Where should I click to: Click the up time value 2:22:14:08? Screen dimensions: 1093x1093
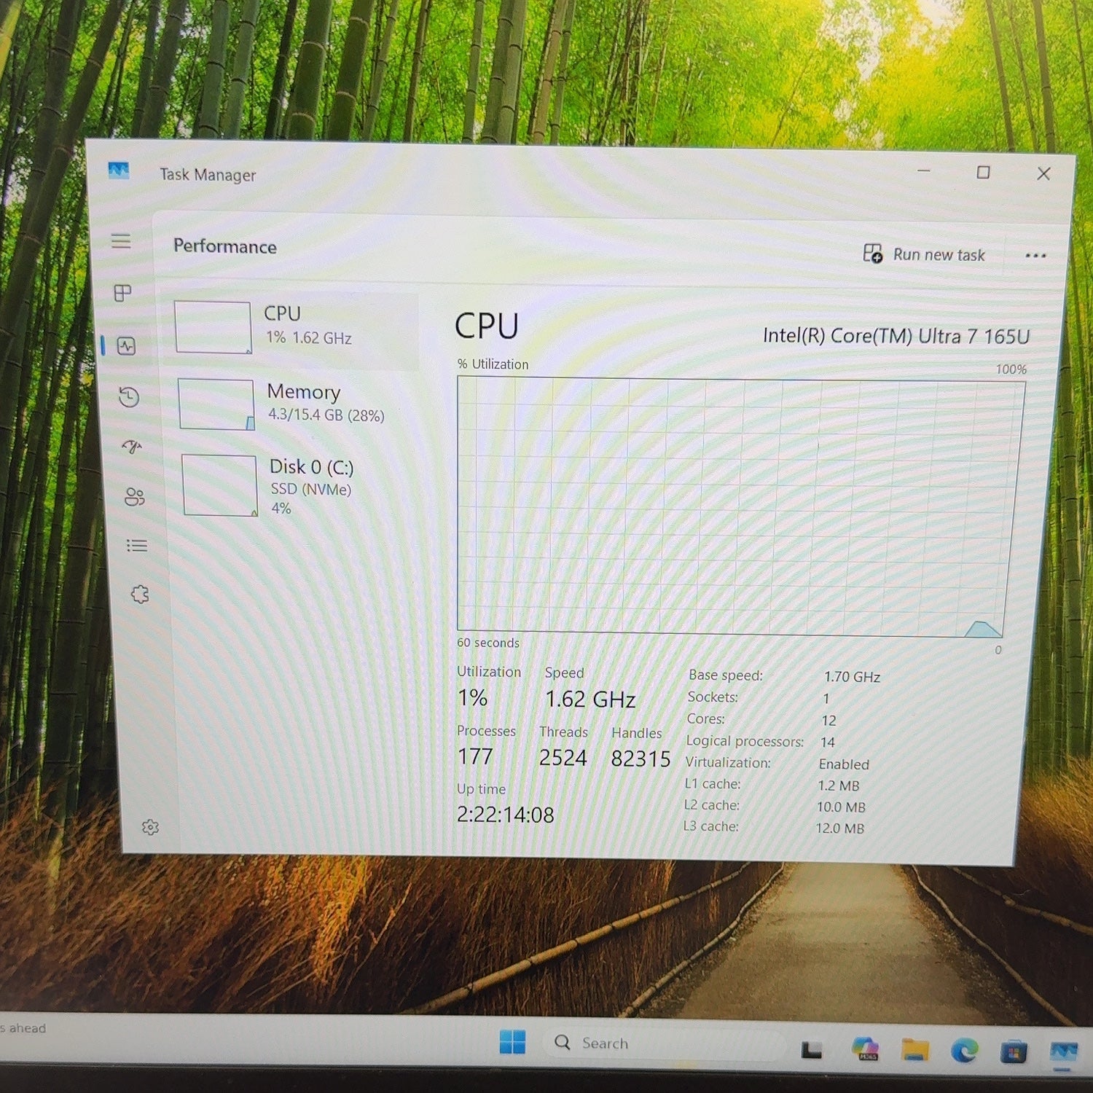pyautogui.click(x=505, y=815)
